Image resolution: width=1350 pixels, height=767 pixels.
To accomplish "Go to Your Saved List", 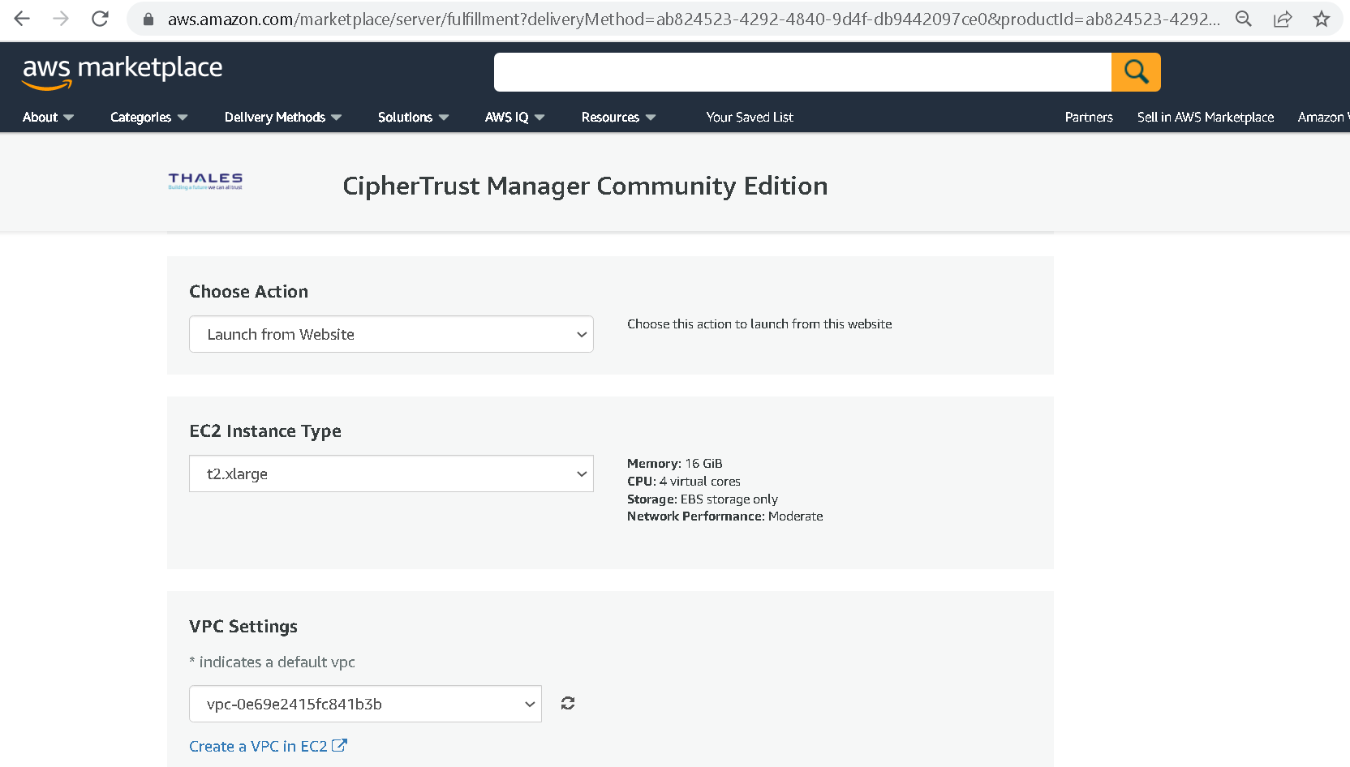I will coord(750,118).
